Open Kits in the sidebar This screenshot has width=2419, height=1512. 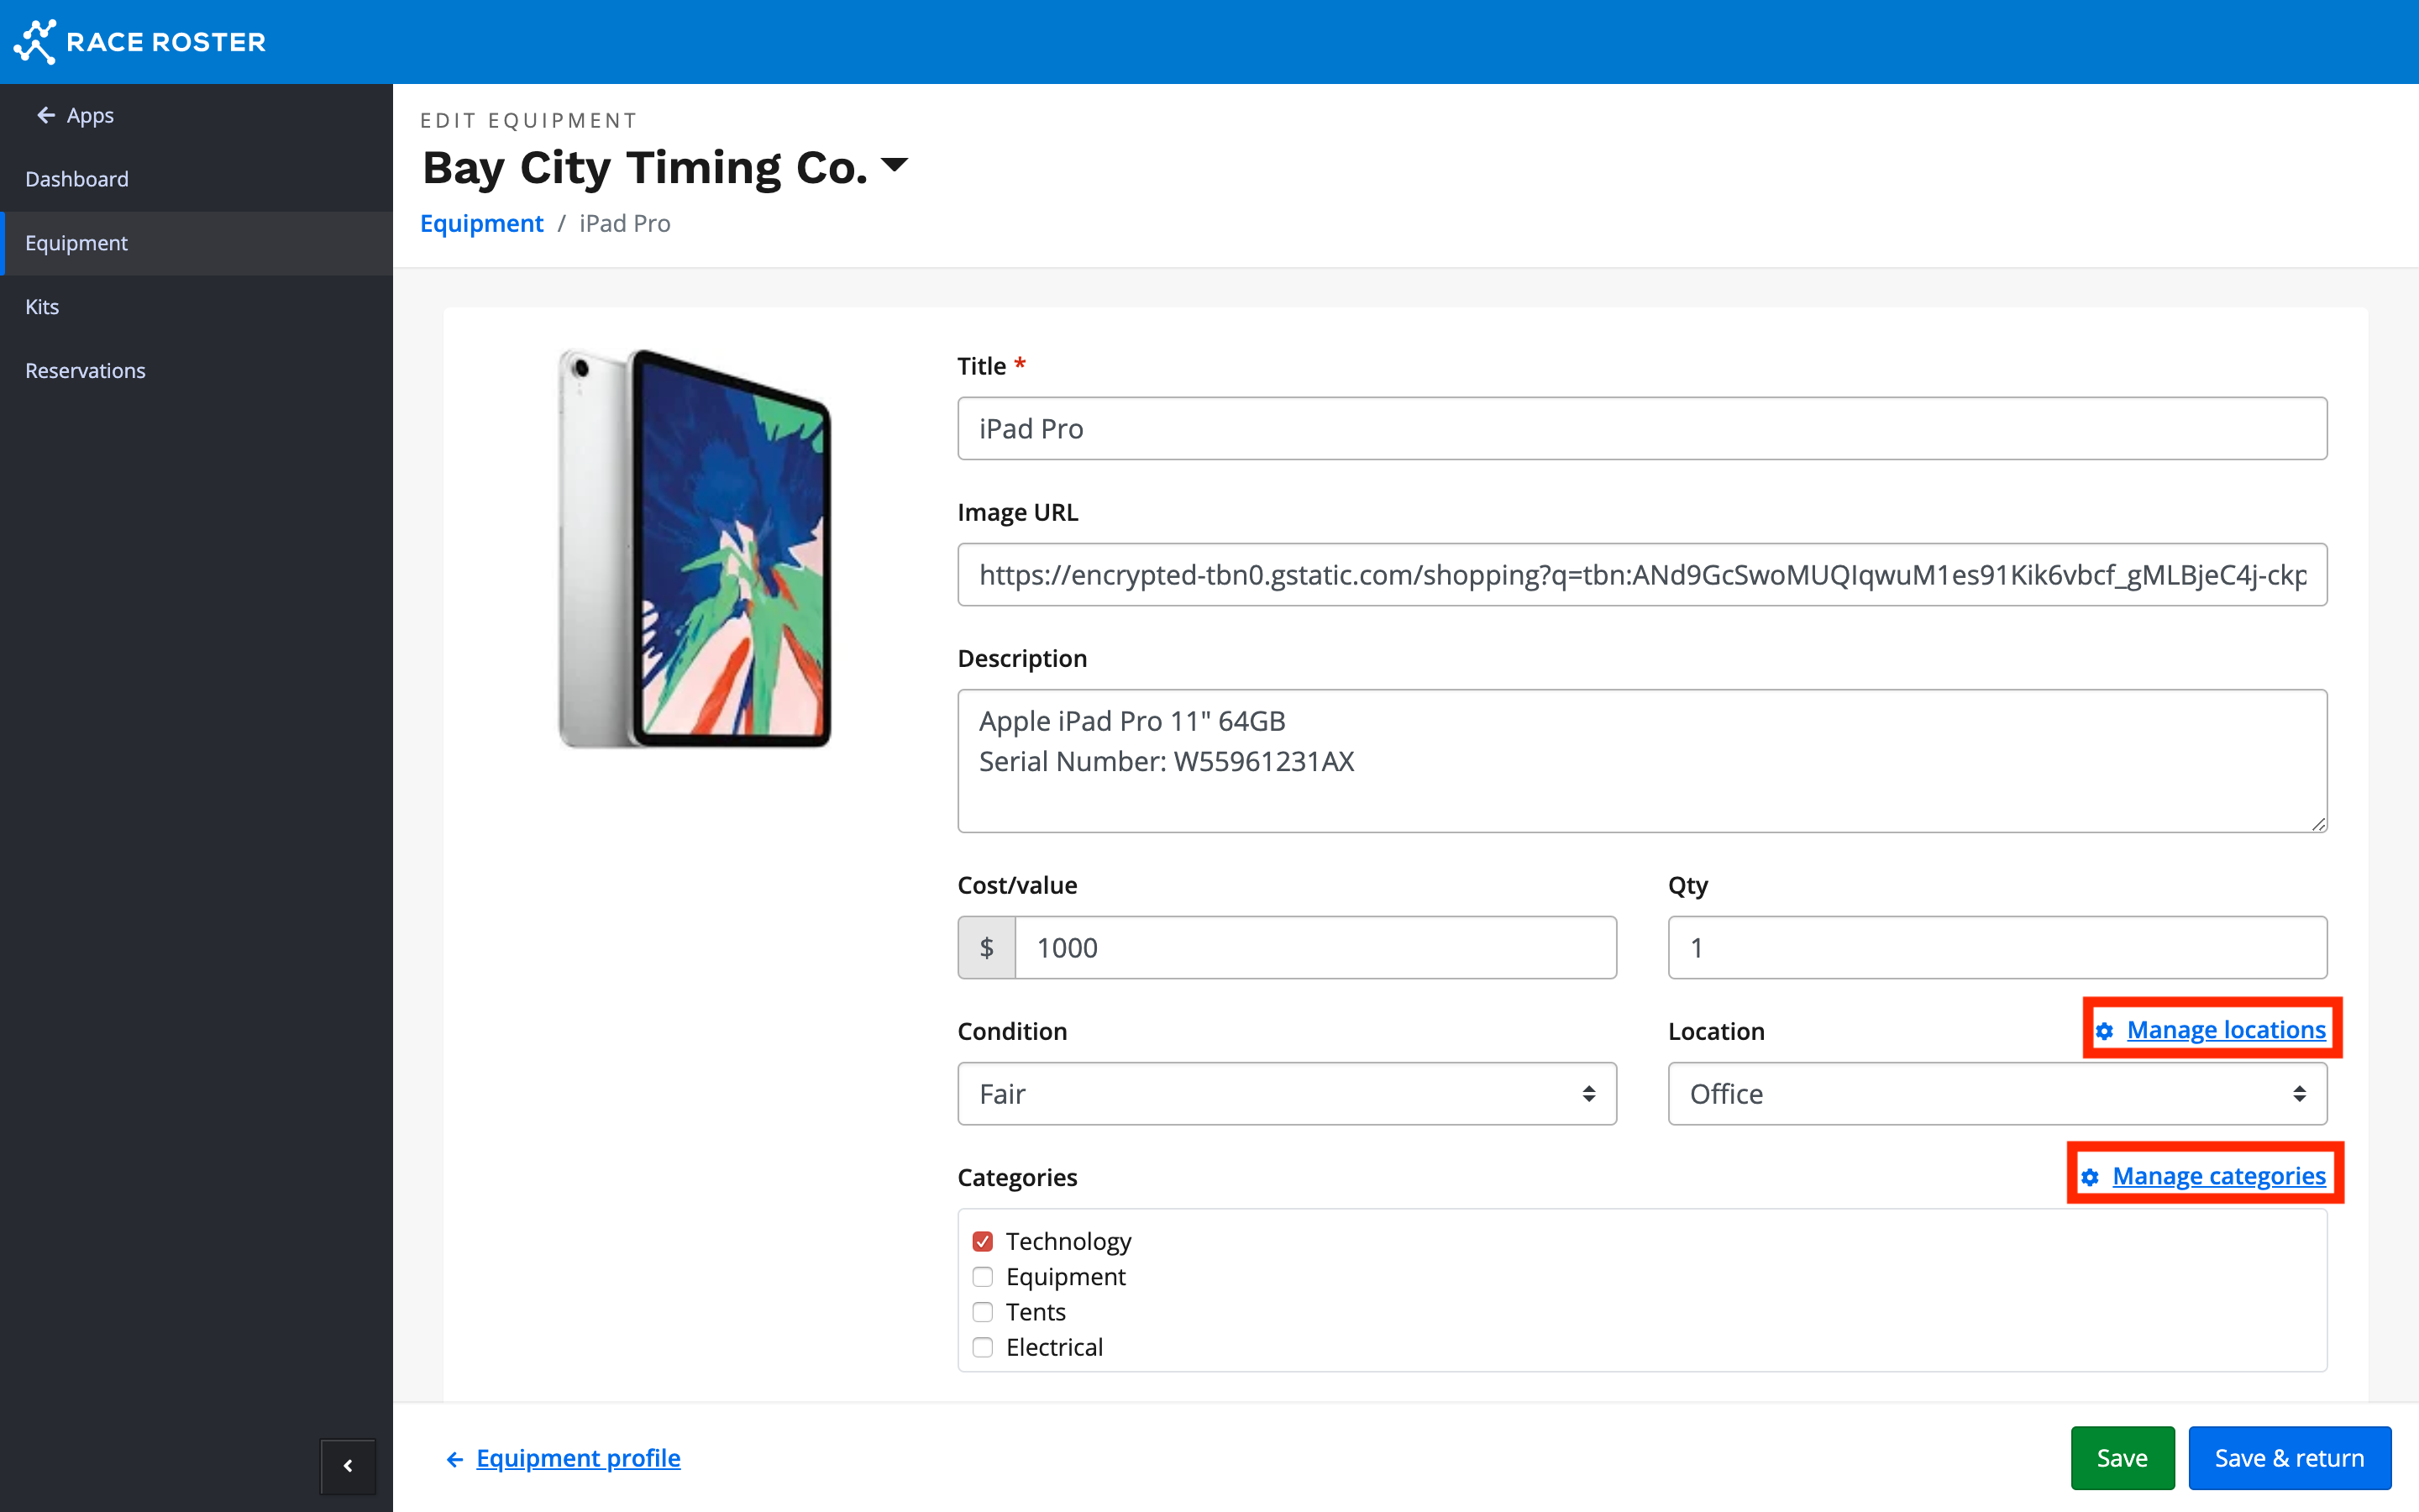42,307
